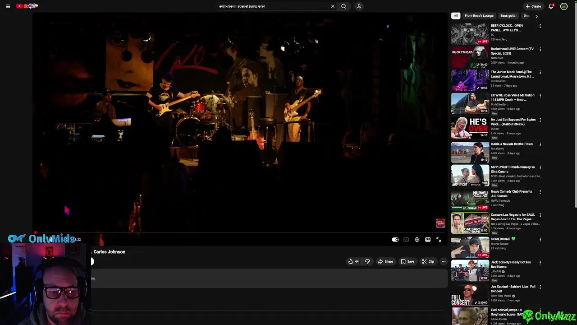Open Caesars Las Vegas is for SALE title
The image size is (577, 325).
513,217
